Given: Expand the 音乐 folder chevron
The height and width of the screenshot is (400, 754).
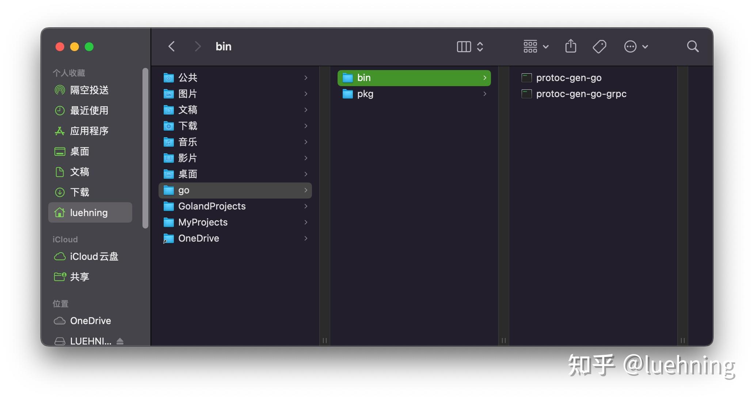Looking at the screenshot, I should (x=306, y=142).
